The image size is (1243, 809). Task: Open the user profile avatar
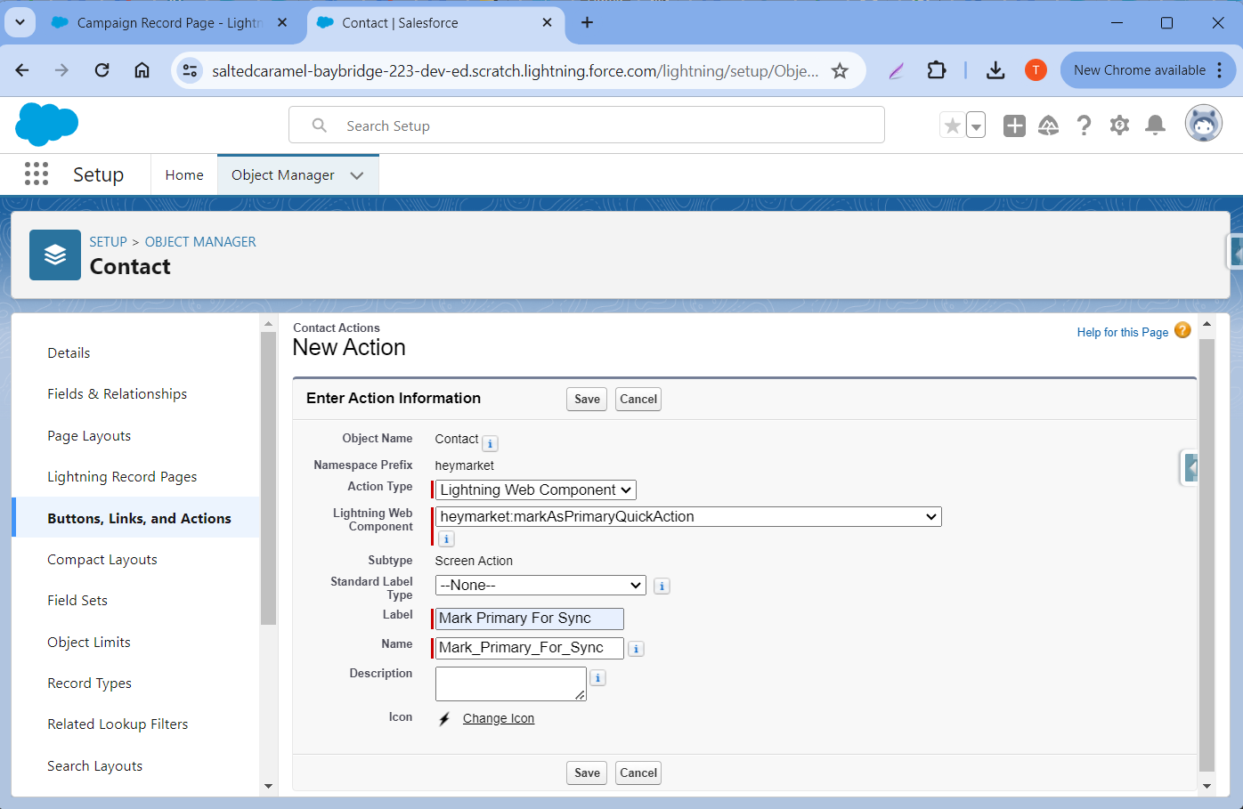click(1203, 124)
